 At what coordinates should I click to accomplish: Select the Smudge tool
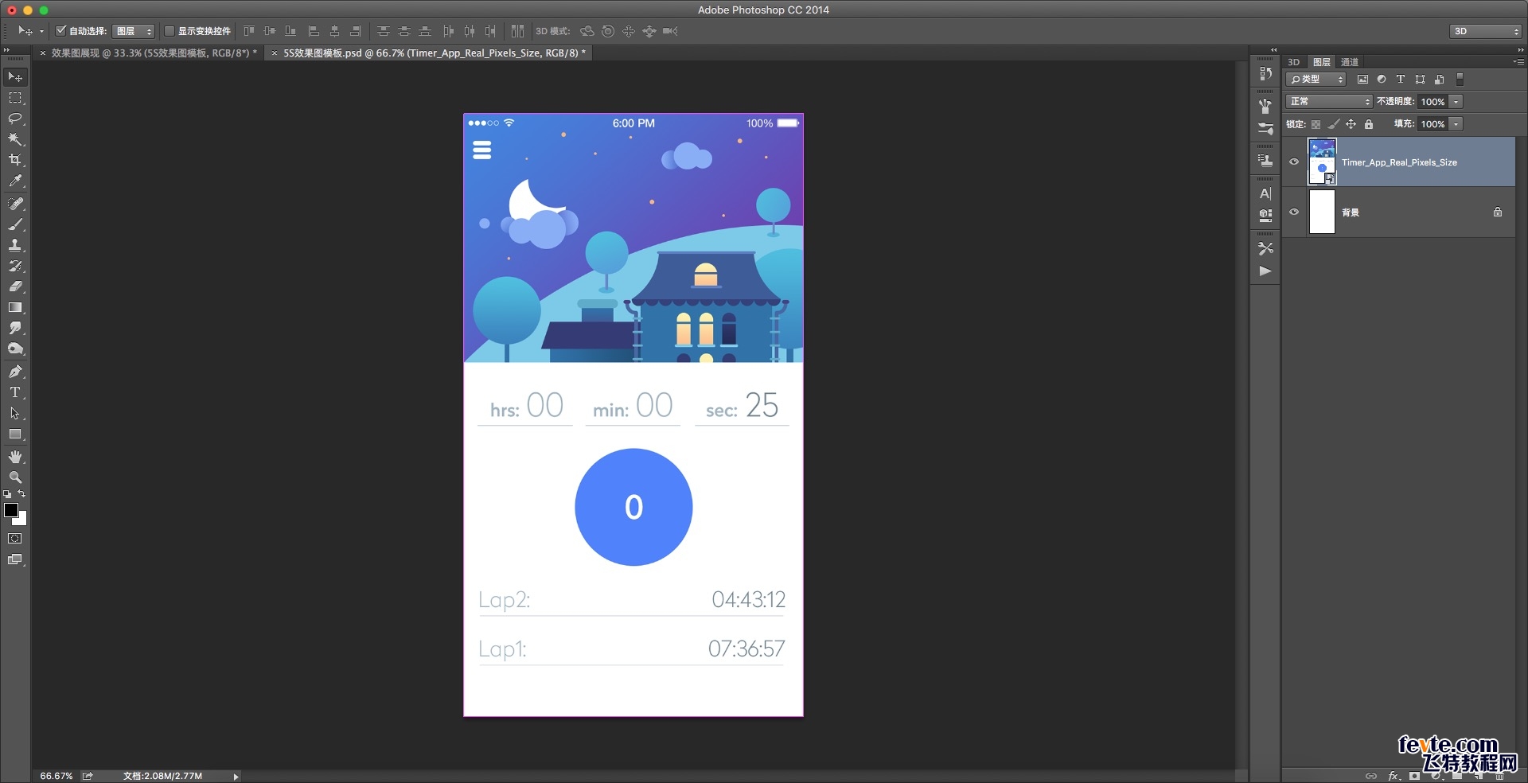pyautogui.click(x=15, y=328)
